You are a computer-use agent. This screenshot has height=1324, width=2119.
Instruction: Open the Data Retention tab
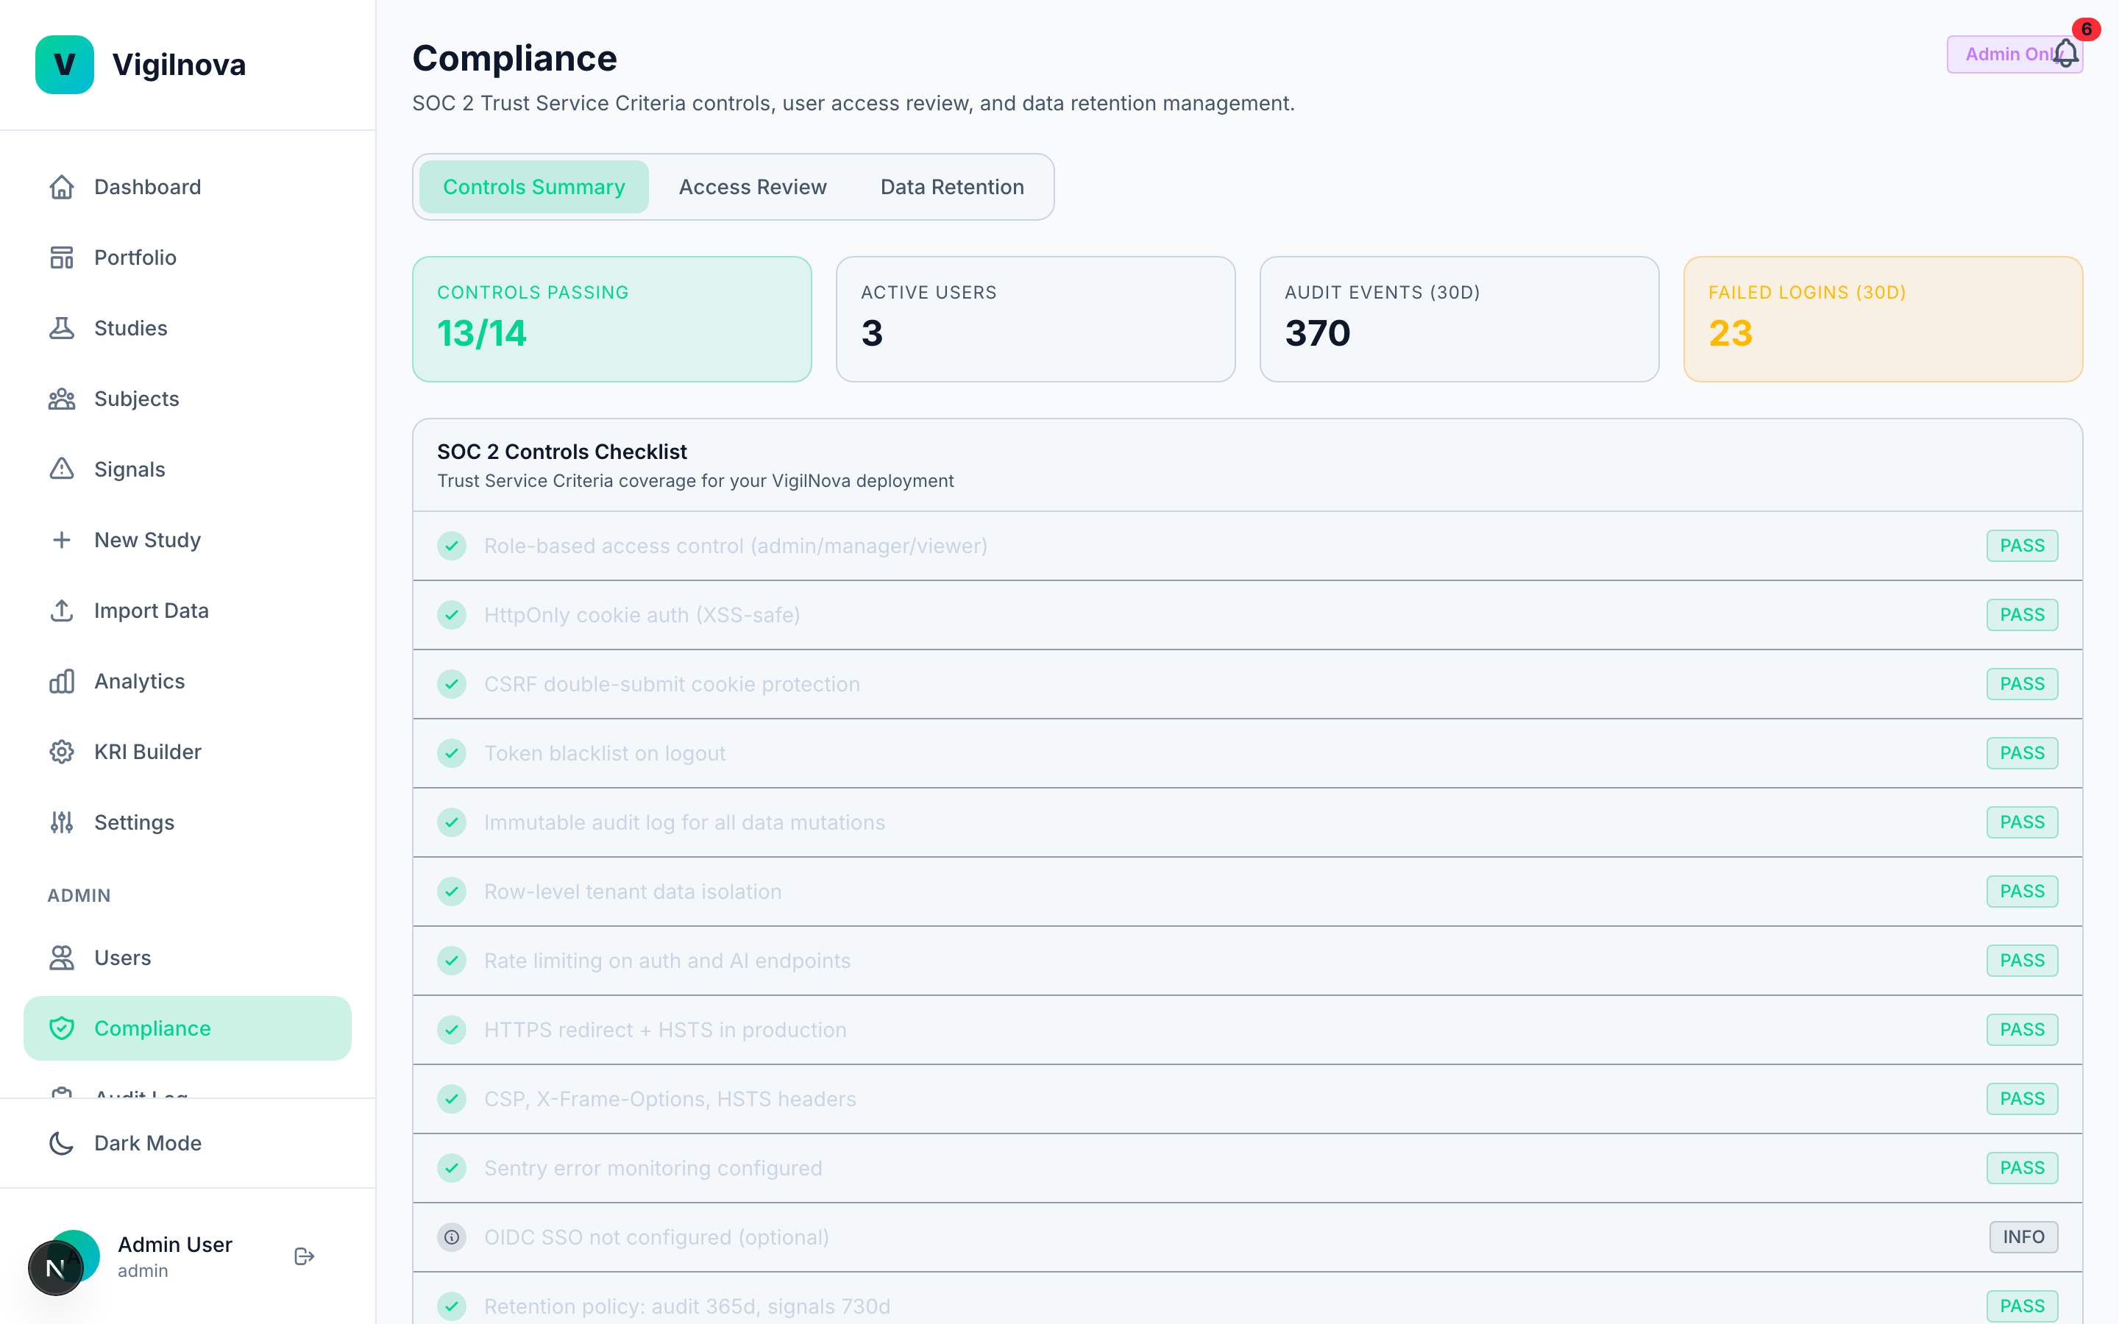[952, 187]
